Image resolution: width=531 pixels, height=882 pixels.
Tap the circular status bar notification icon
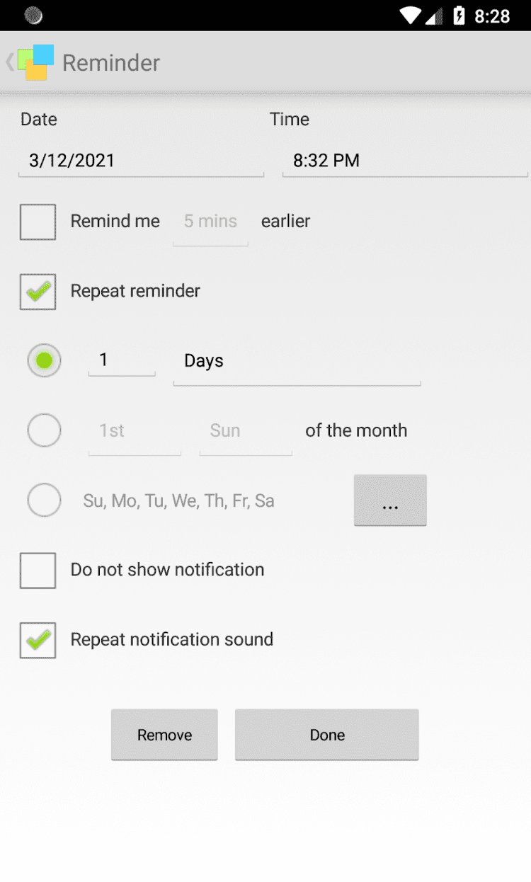pyautogui.click(x=33, y=16)
